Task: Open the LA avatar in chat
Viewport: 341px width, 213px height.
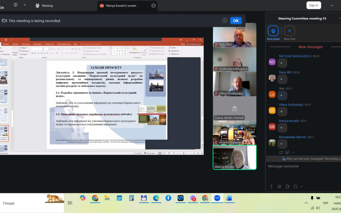Action: coord(272,94)
